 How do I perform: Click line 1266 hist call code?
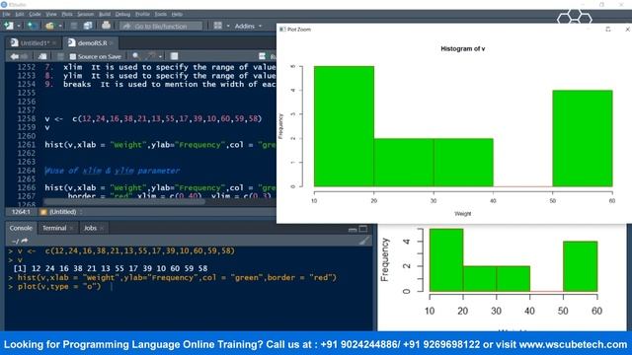pyautogui.click(x=160, y=187)
